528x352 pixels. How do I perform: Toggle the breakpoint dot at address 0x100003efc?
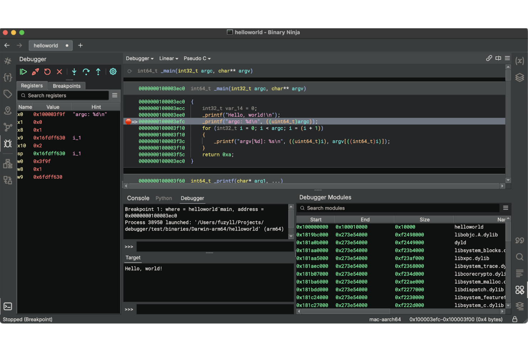[128, 121]
